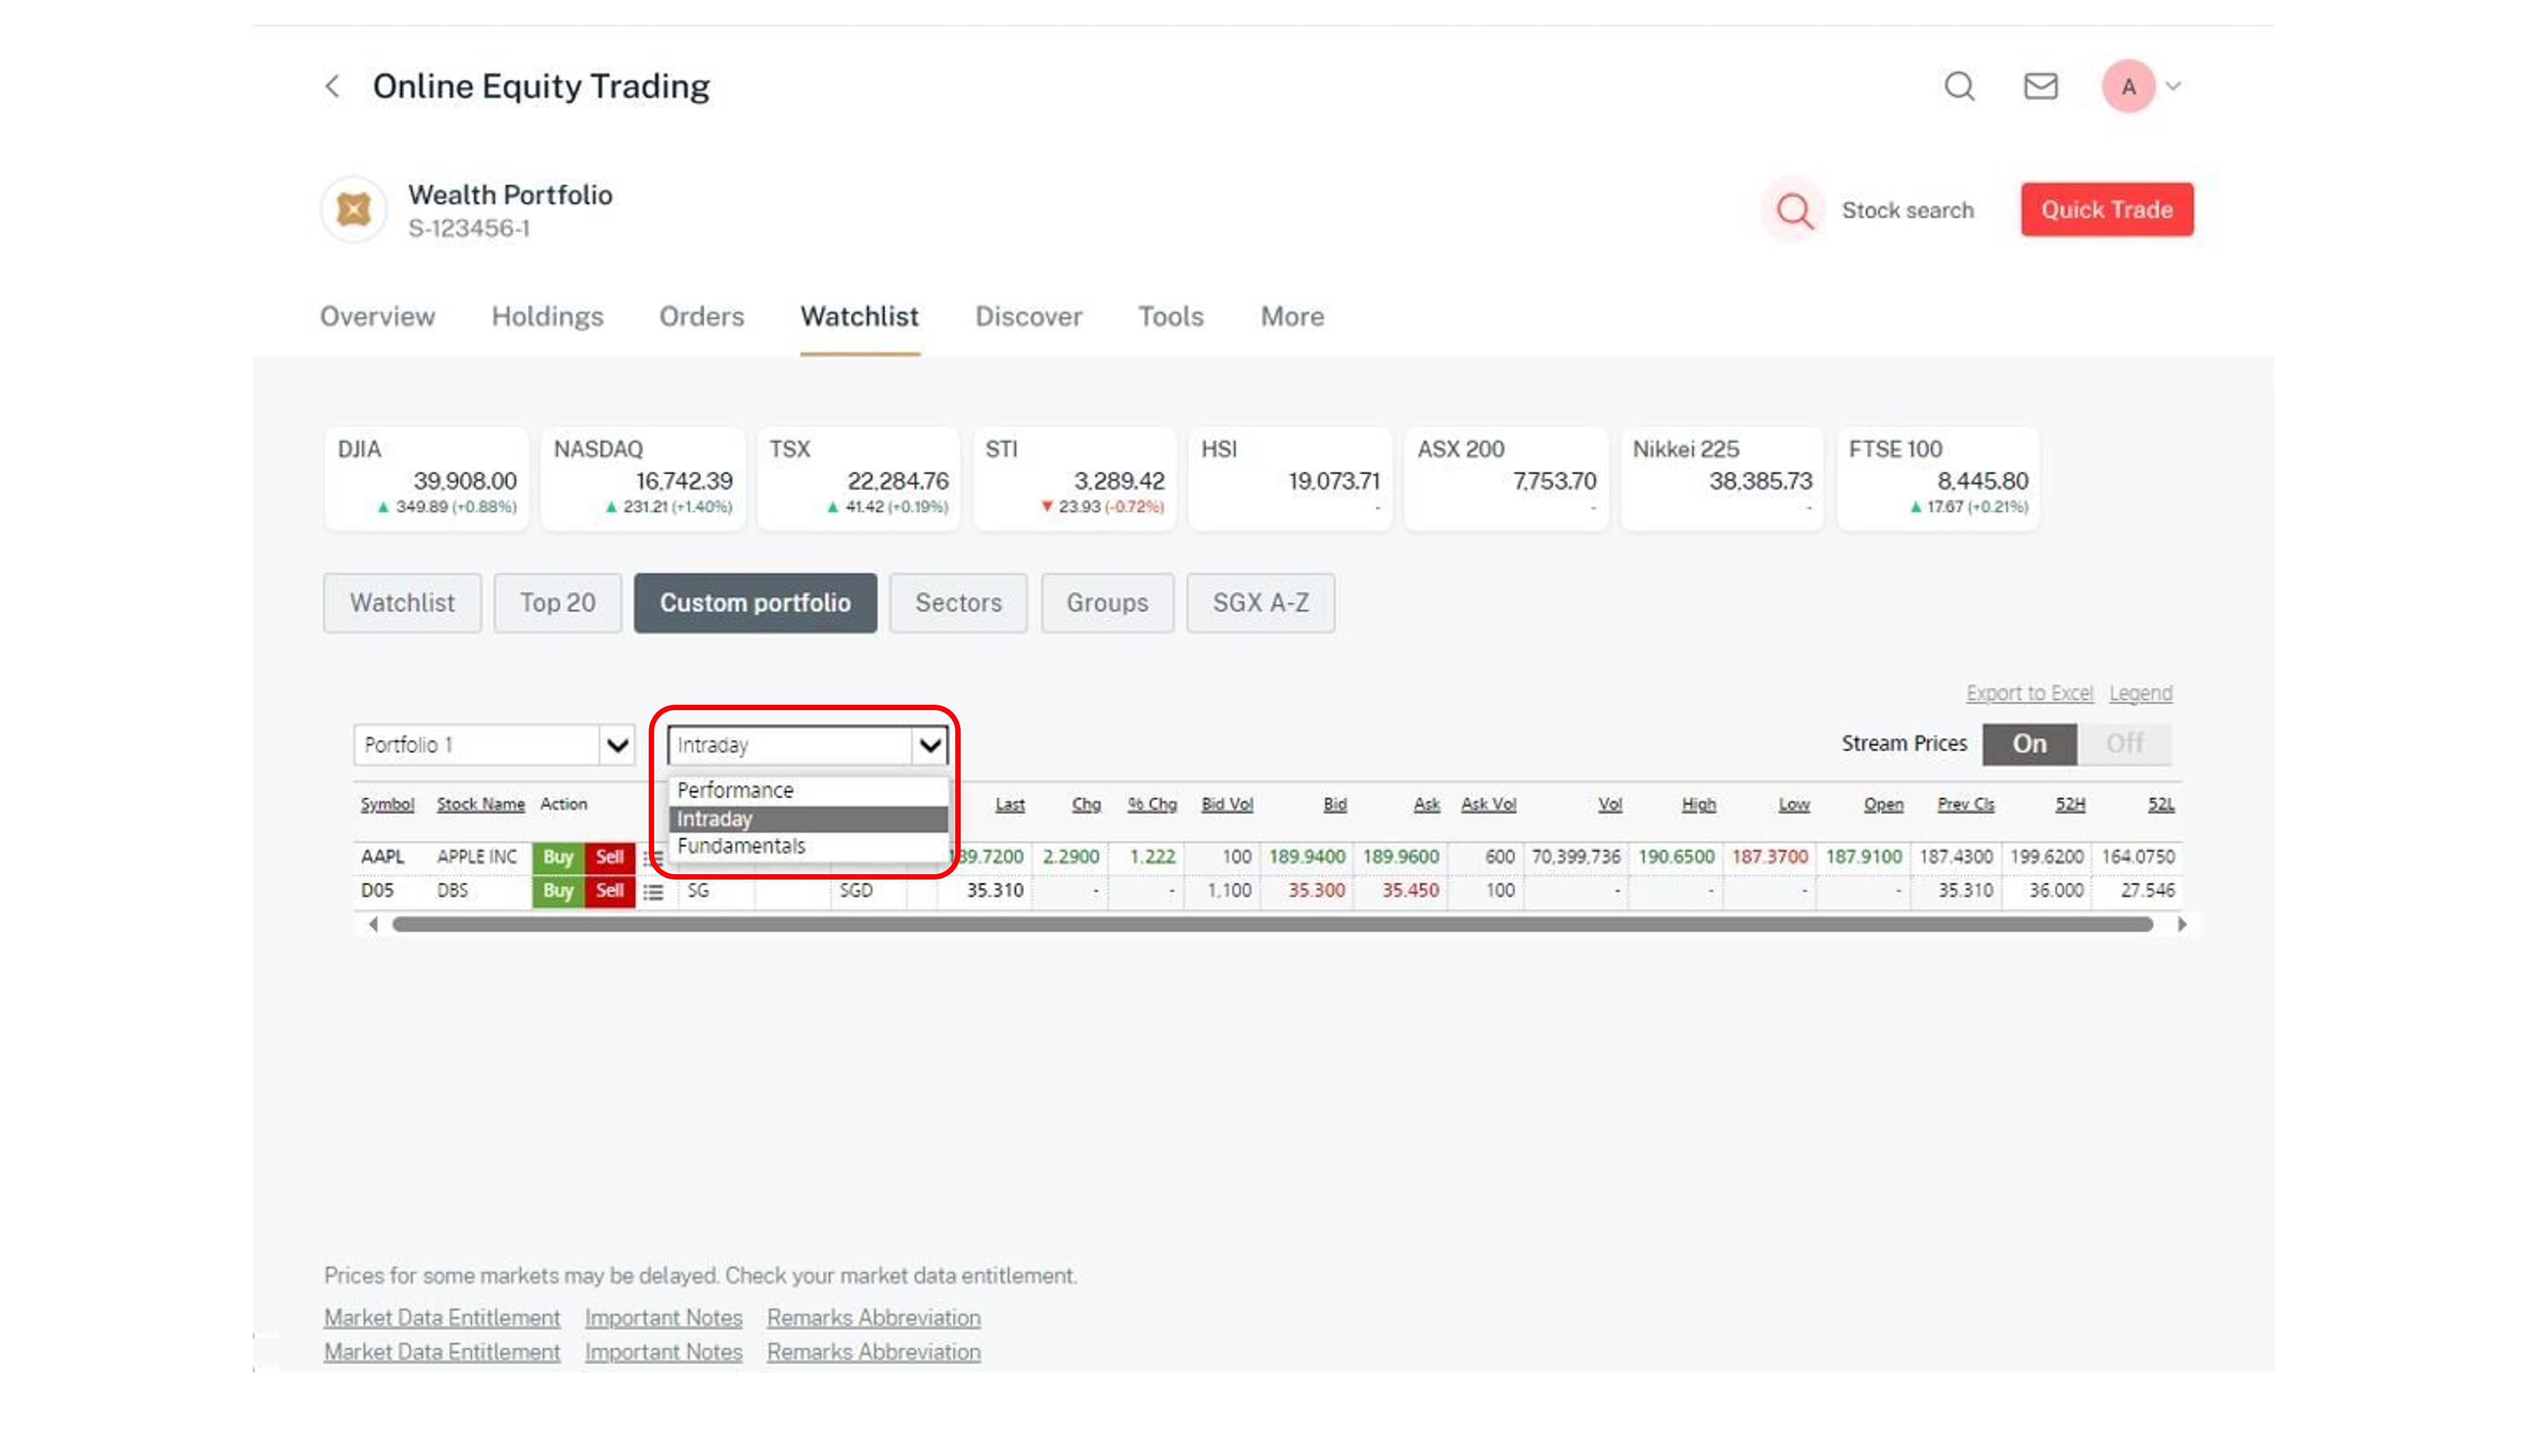Open the Intraday view dropdown

[806, 745]
